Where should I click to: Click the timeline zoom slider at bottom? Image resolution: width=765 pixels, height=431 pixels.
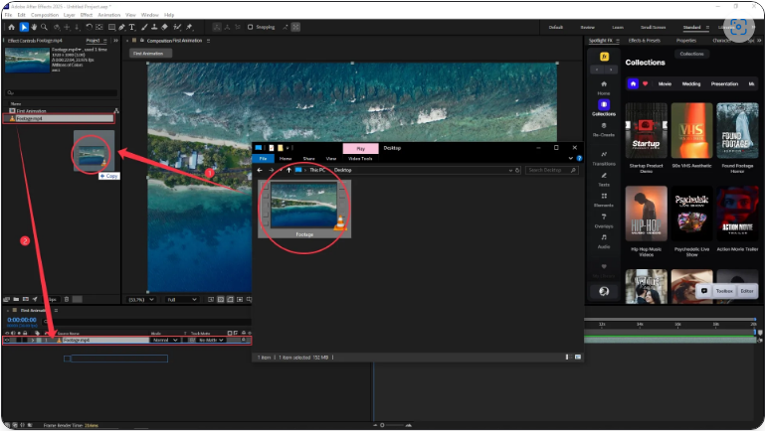pos(394,425)
